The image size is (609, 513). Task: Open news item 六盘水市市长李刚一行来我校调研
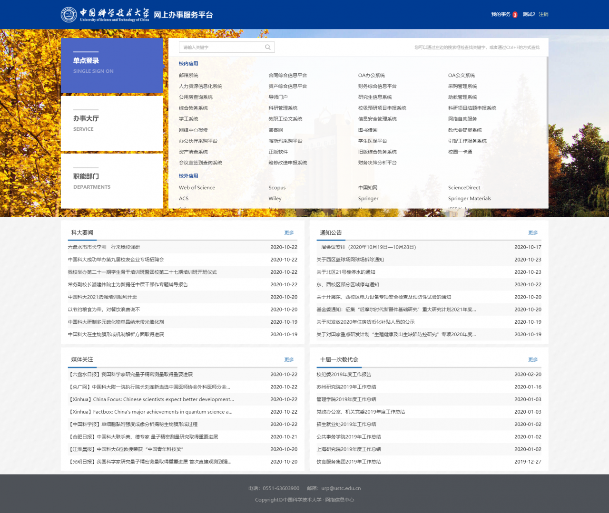[104, 247]
